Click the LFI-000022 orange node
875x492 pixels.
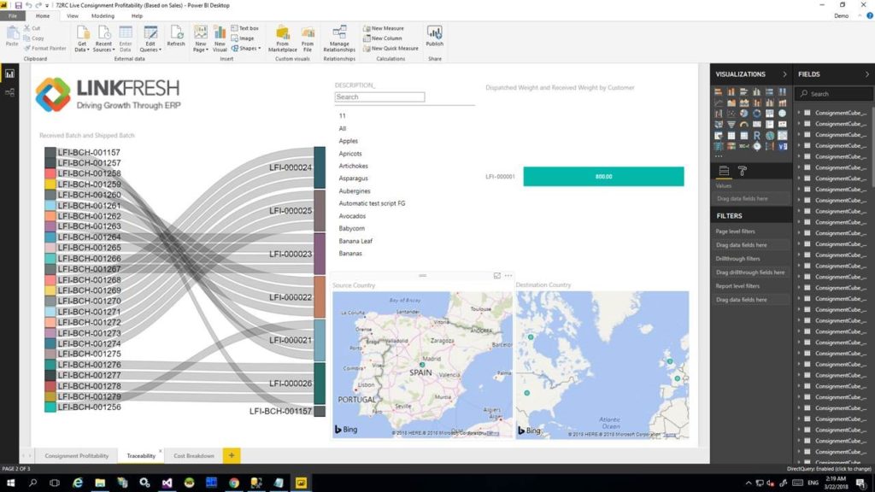click(x=320, y=297)
